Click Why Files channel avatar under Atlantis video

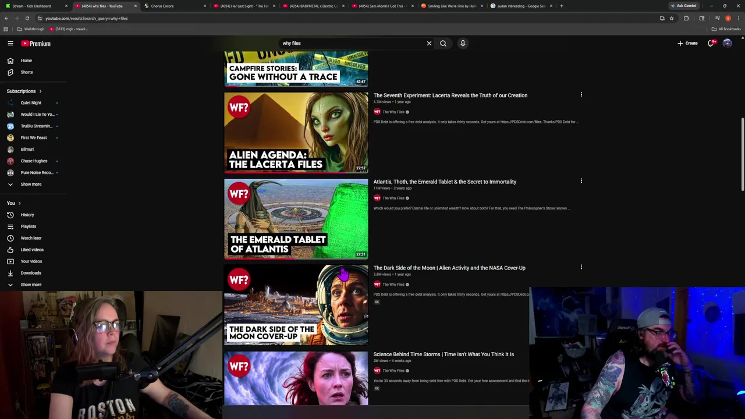click(377, 198)
